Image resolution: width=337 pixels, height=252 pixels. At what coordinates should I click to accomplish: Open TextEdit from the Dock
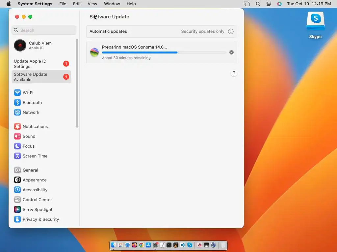[162, 245]
